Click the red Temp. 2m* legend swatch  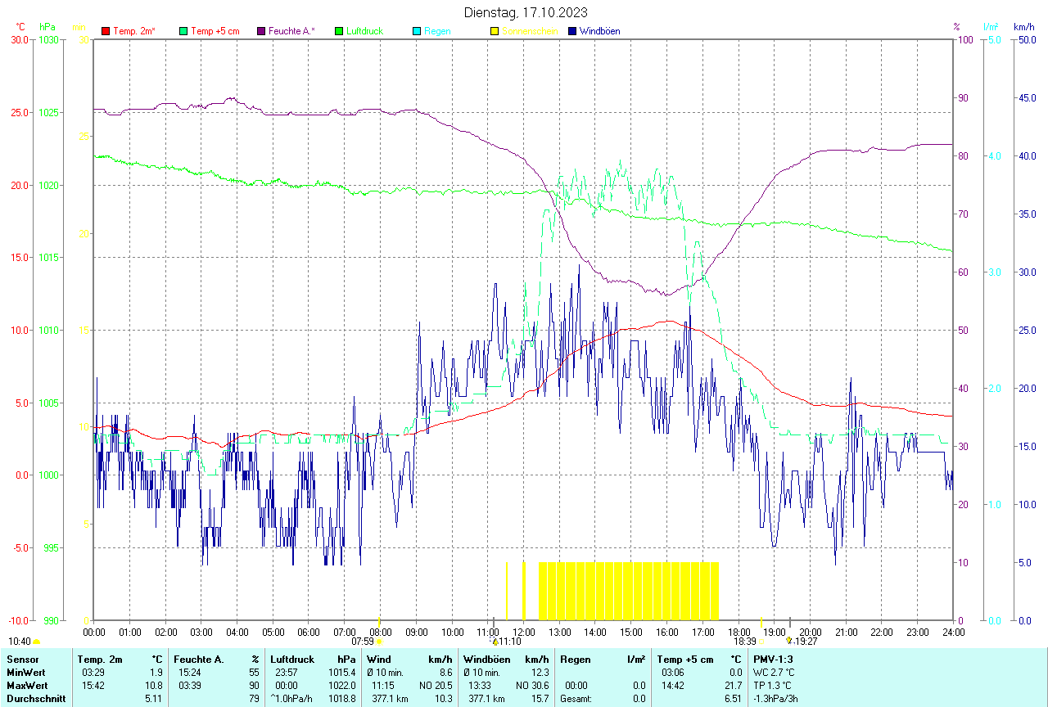point(106,31)
